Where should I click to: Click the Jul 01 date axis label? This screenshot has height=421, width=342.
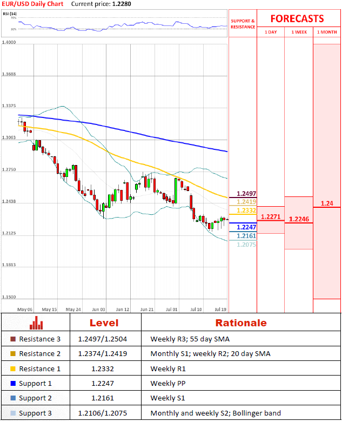171,310
